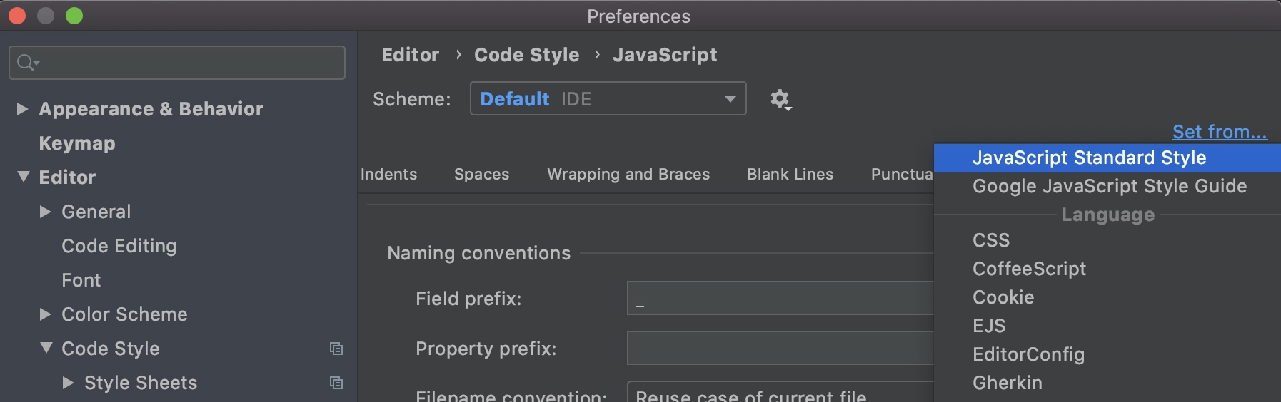Click the Editor breadcrumb
Image resolution: width=1281 pixels, height=402 pixels.
[411, 55]
